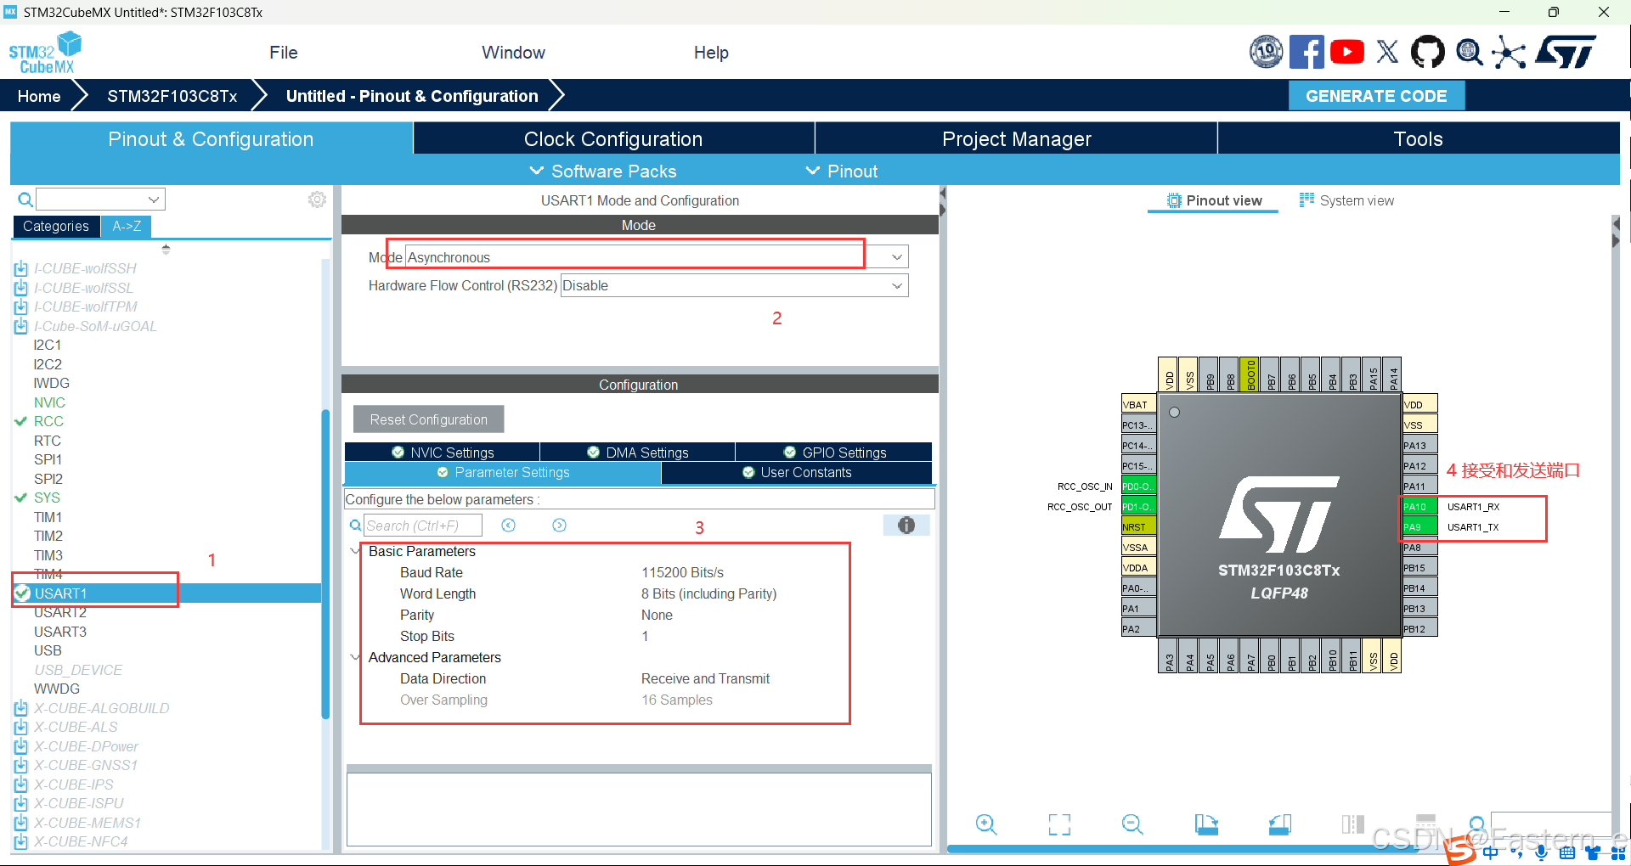Select the NRST pin on the chip
Image resolution: width=1631 pixels, height=866 pixels.
pos(1138,527)
